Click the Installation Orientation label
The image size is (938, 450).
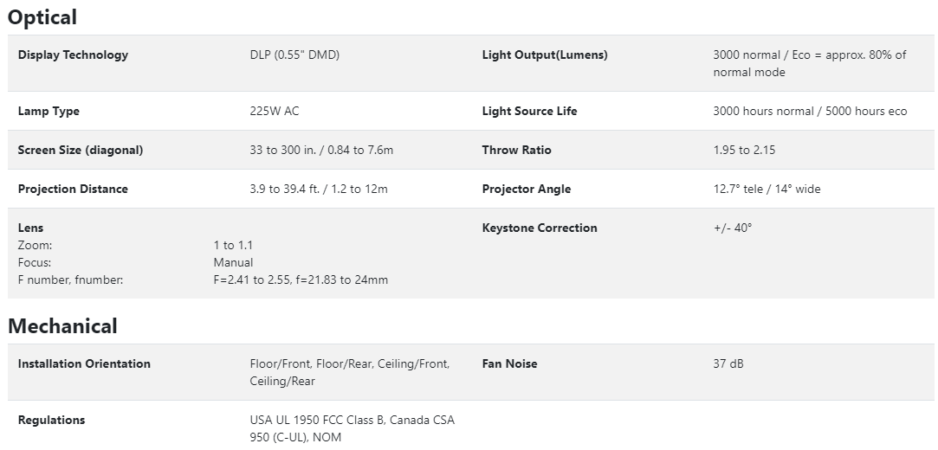pos(84,363)
